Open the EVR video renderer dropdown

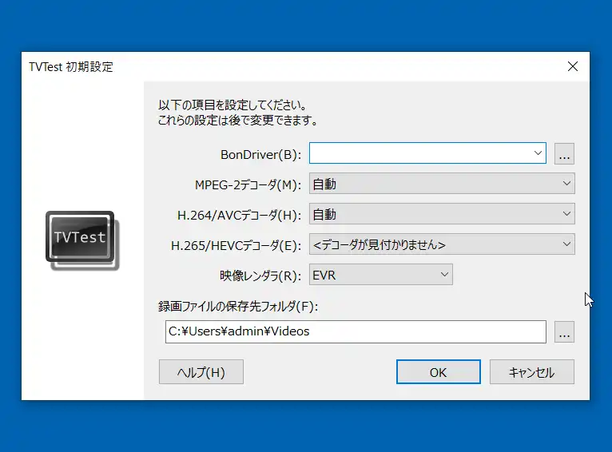[x=381, y=275]
